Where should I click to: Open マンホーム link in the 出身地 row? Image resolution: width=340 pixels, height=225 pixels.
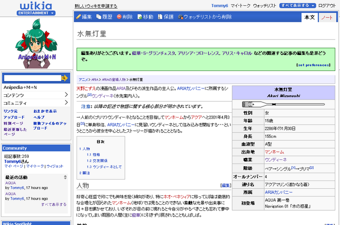[x=274, y=152]
